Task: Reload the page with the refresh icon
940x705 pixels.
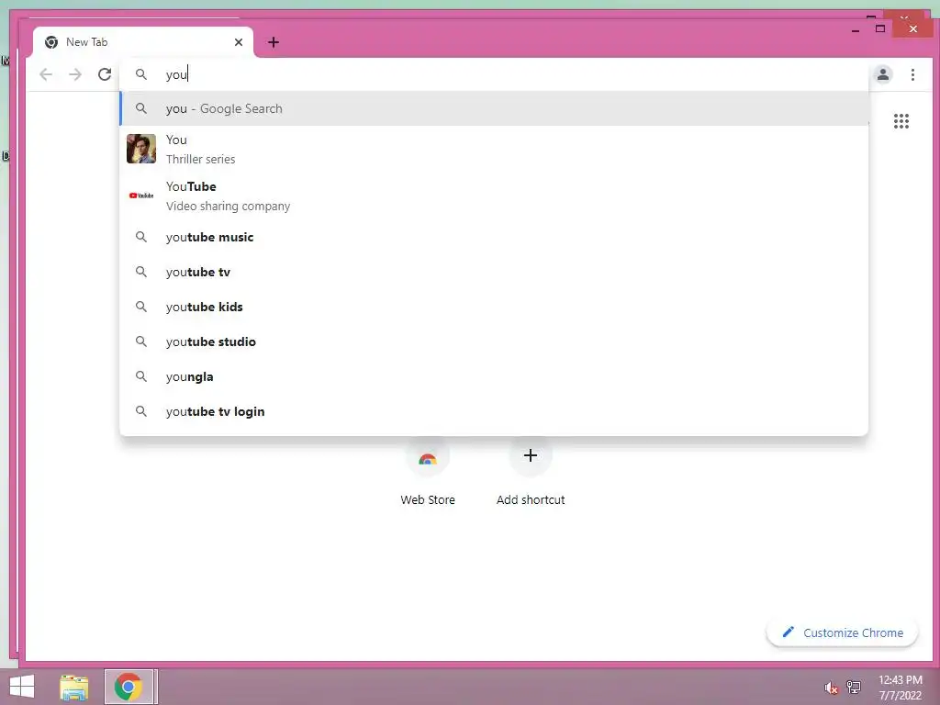Action: [105, 74]
